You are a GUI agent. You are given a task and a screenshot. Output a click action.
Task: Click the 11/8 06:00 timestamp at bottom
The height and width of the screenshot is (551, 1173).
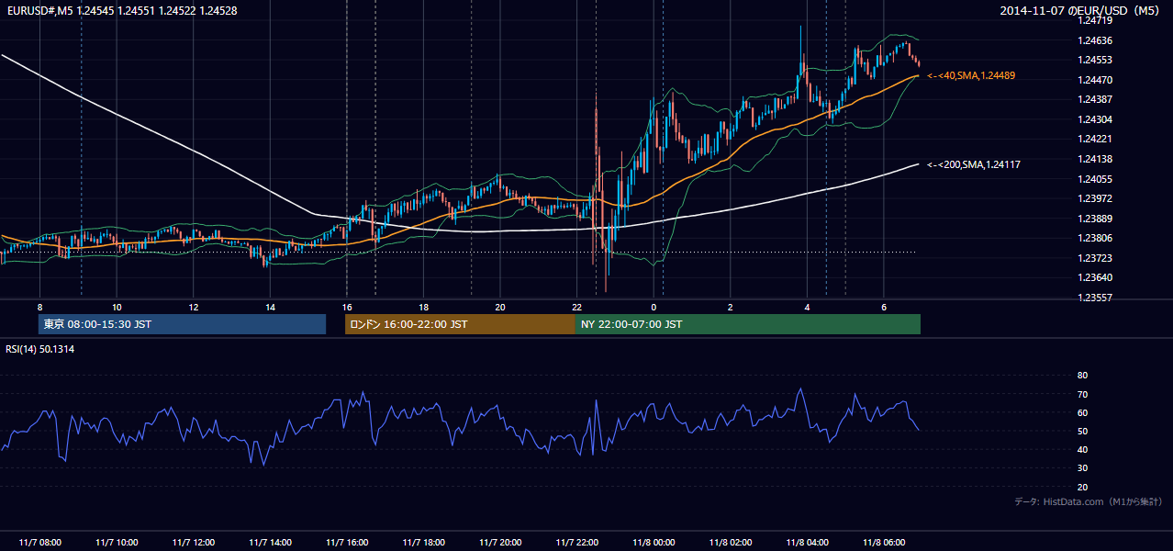point(883,543)
